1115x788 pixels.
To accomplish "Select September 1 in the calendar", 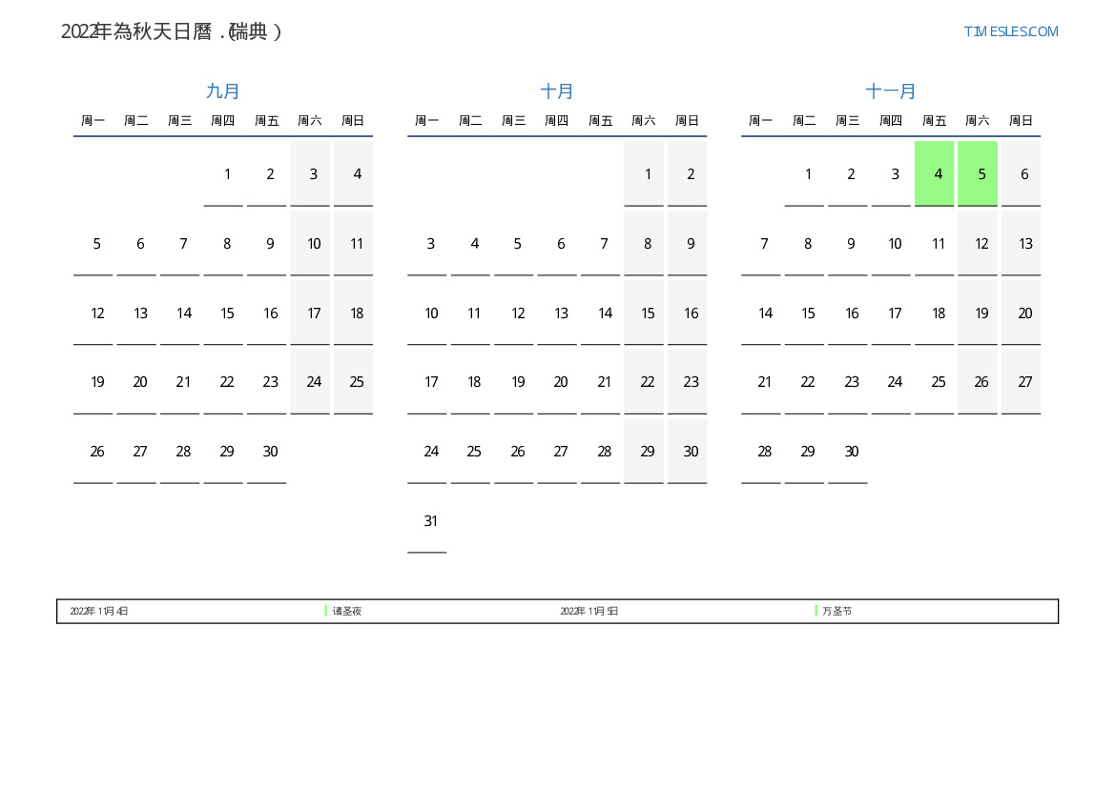I will pyautogui.click(x=227, y=173).
